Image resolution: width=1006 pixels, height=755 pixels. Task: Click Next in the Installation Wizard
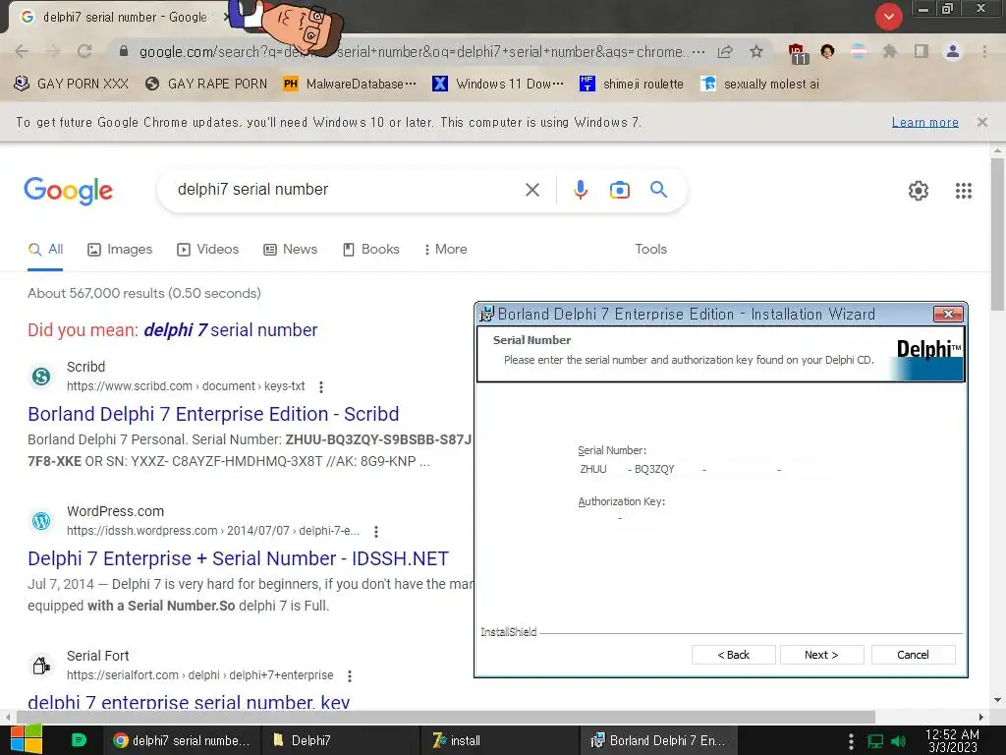(x=821, y=655)
